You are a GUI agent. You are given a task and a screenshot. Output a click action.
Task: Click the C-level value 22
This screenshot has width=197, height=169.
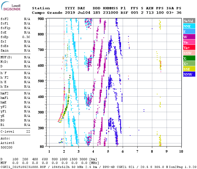(28, 132)
